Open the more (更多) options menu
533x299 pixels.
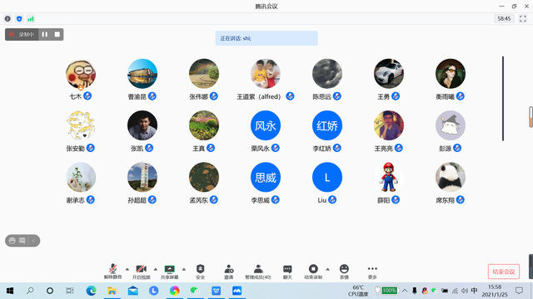coord(372,272)
